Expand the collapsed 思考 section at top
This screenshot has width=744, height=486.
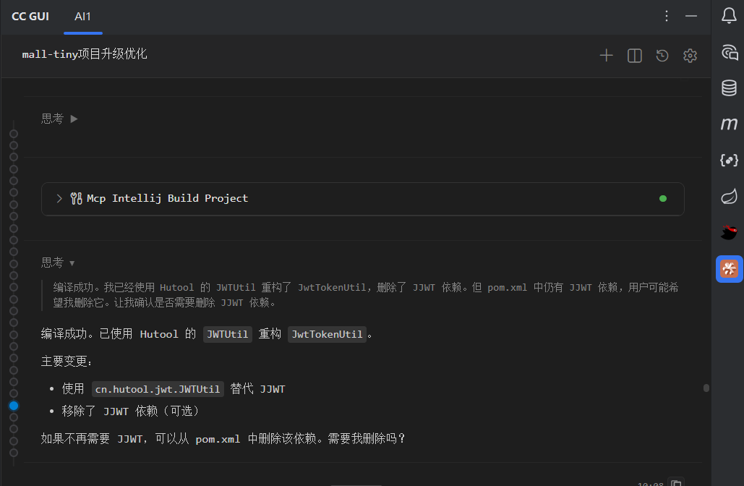(x=74, y=118)
